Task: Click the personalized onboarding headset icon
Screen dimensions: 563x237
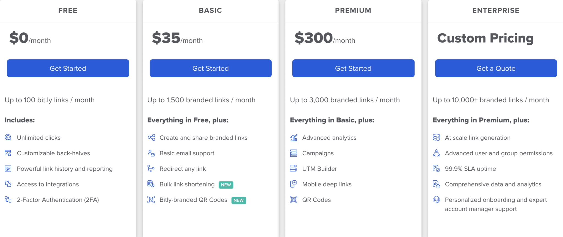Action: point(436,200)
